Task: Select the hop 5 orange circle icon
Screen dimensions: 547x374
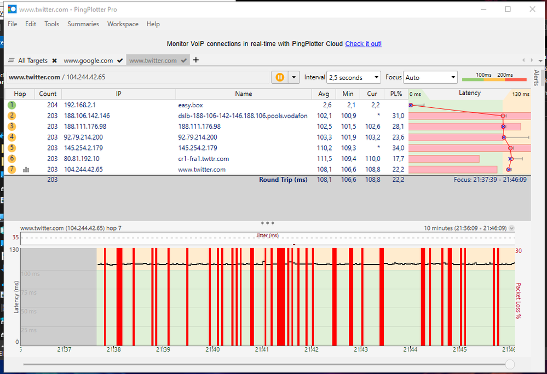Action: click(x=11, y=148)
